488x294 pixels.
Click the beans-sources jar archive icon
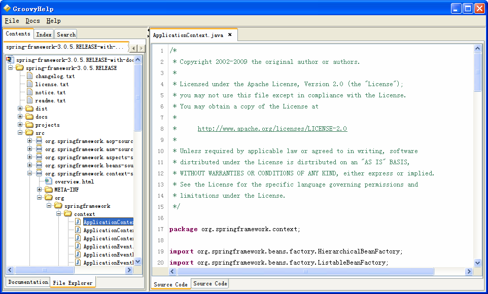39,165
